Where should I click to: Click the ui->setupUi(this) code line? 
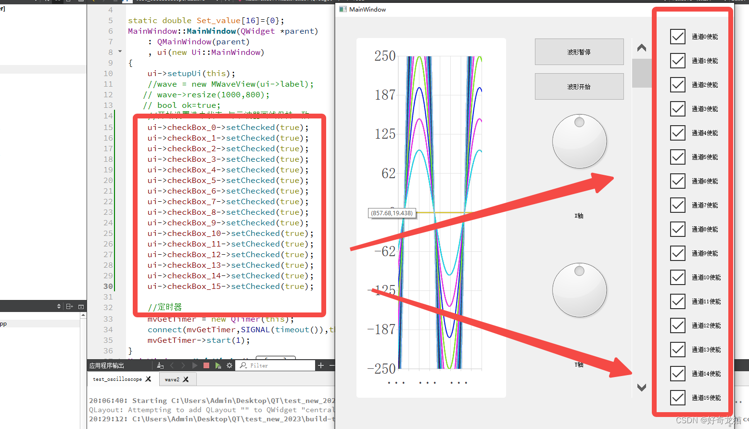click(191, 74)
